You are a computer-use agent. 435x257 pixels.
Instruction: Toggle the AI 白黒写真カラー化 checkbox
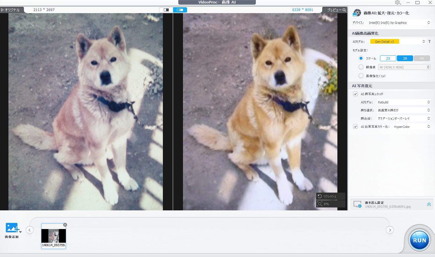[x=355, y=126]
